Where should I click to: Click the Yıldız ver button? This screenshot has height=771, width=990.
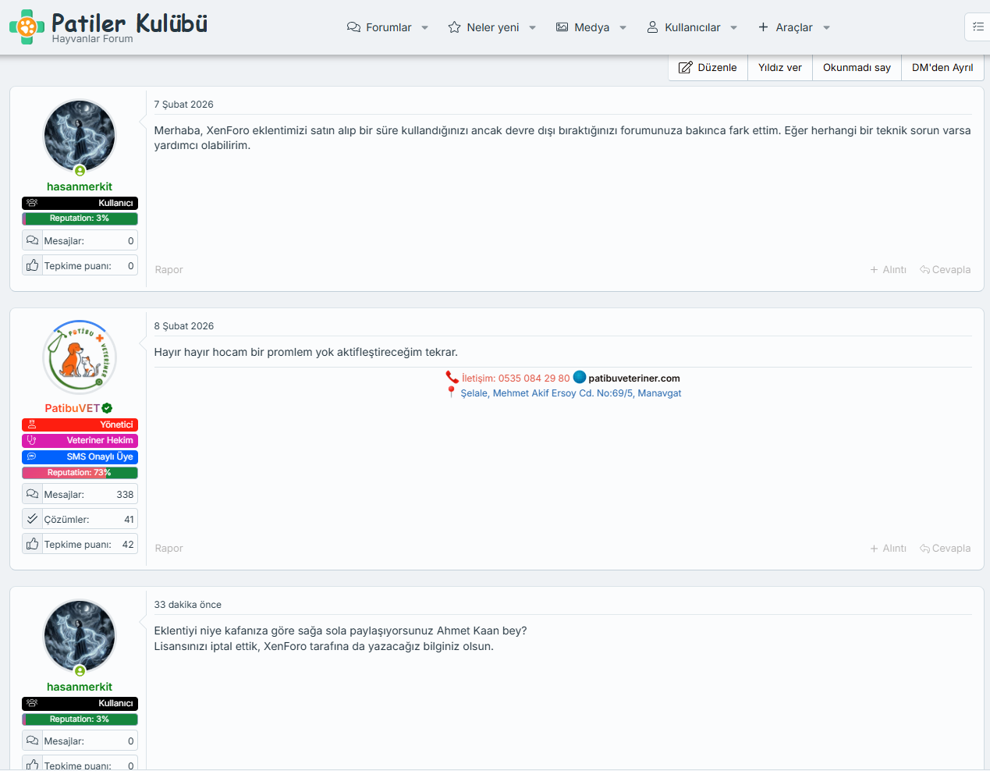pos(780,67)
